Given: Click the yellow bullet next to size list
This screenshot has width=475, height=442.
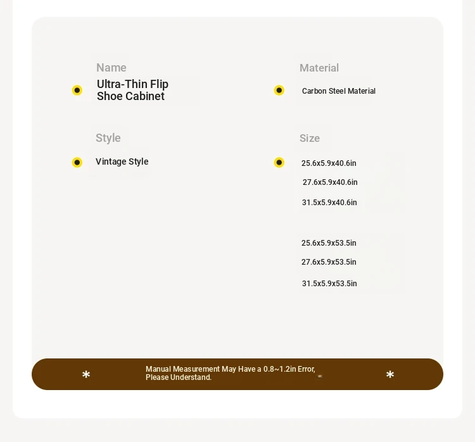Looking at the screenshot, I should pos(279,162).
